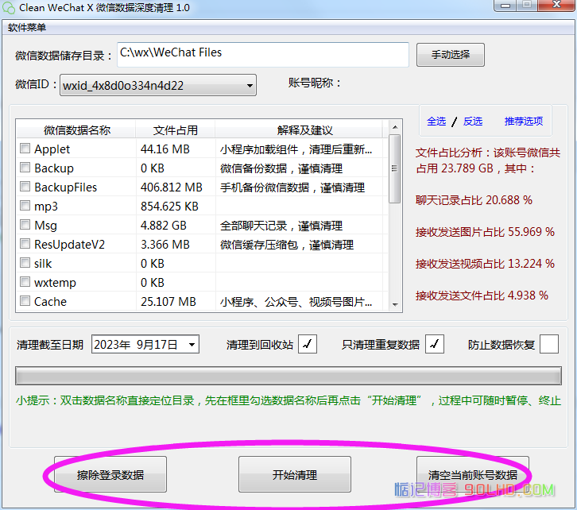577x510 pixels.
Task: Click the 4.882 GB size cell
Action: point(164,225)
